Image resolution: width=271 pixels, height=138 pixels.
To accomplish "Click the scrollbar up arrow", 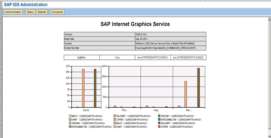I will tap(269, 19).
